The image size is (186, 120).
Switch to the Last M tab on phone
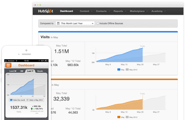click(13, 71)
